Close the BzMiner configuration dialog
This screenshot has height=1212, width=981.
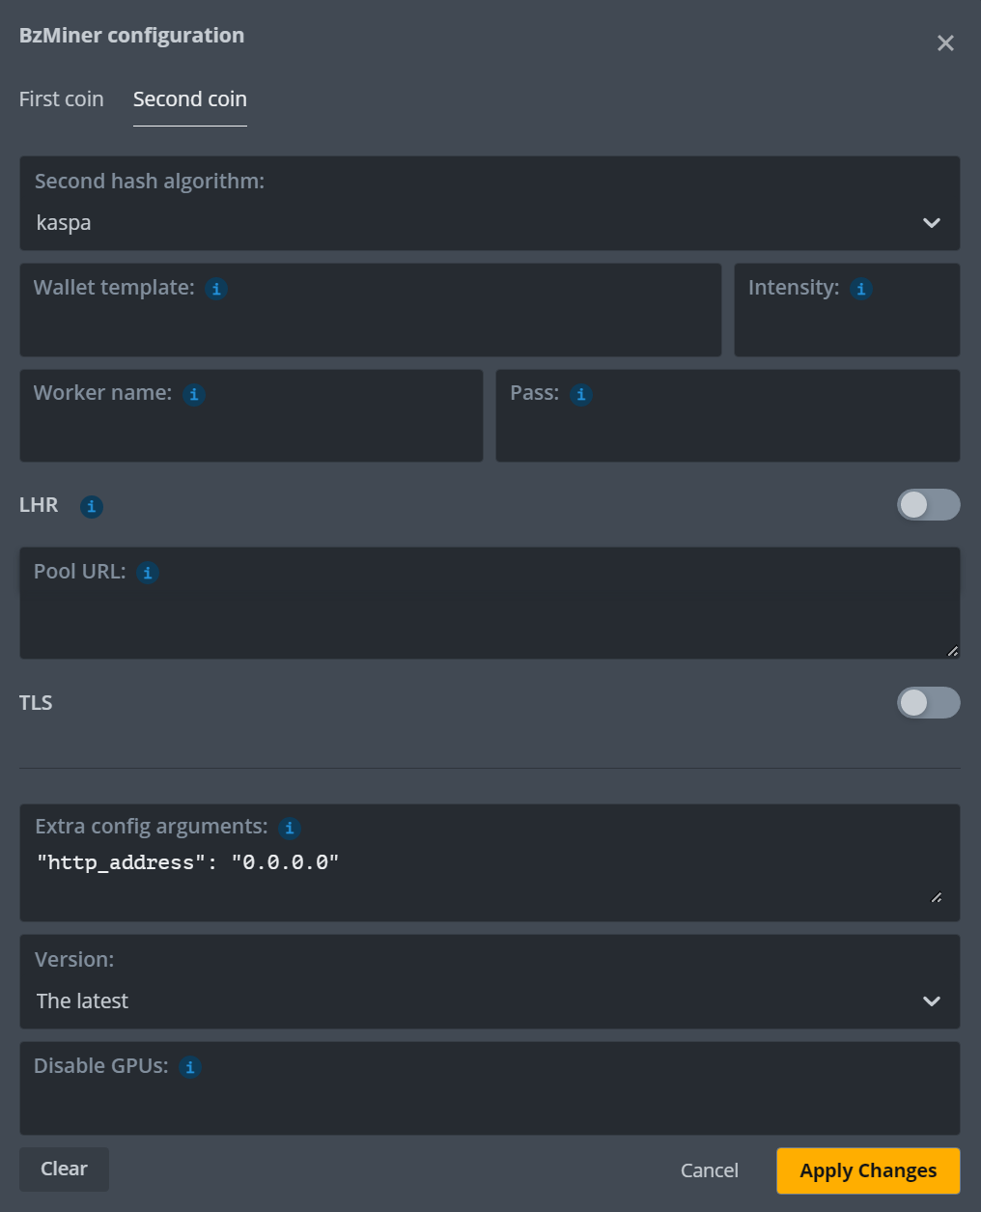pyautogui.click(x=945, y=43)
